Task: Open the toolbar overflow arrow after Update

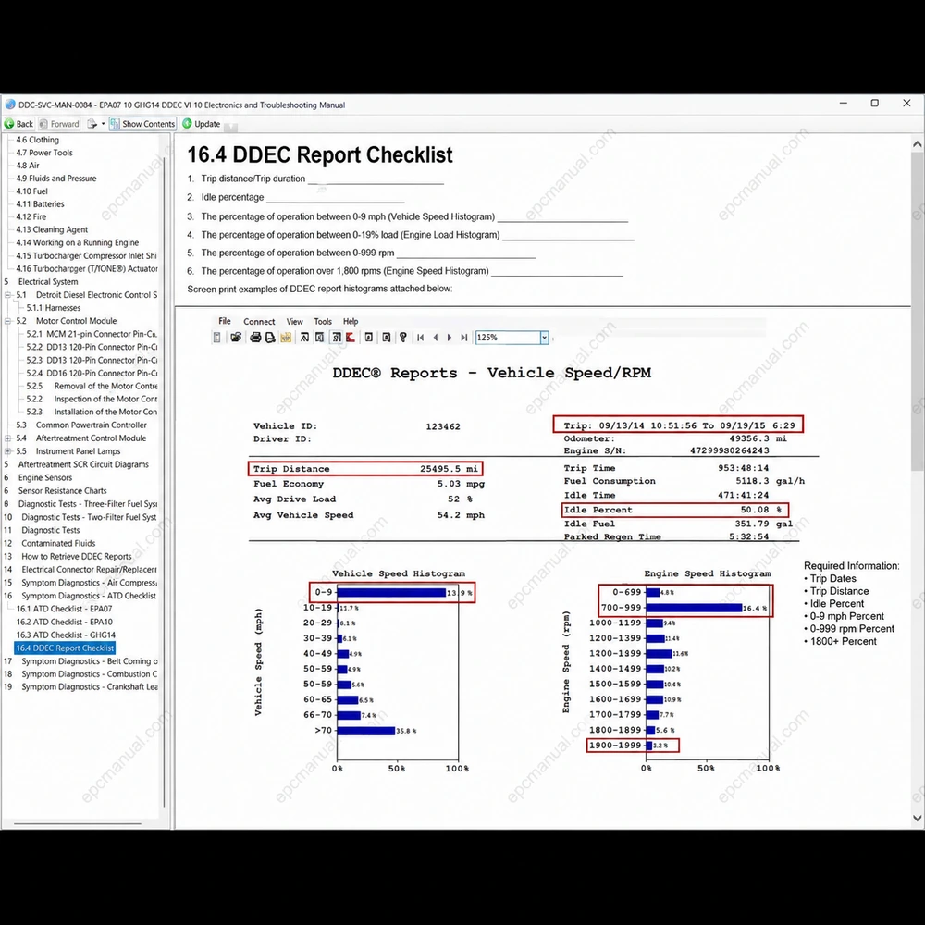Action: click(x=230, y=126)
